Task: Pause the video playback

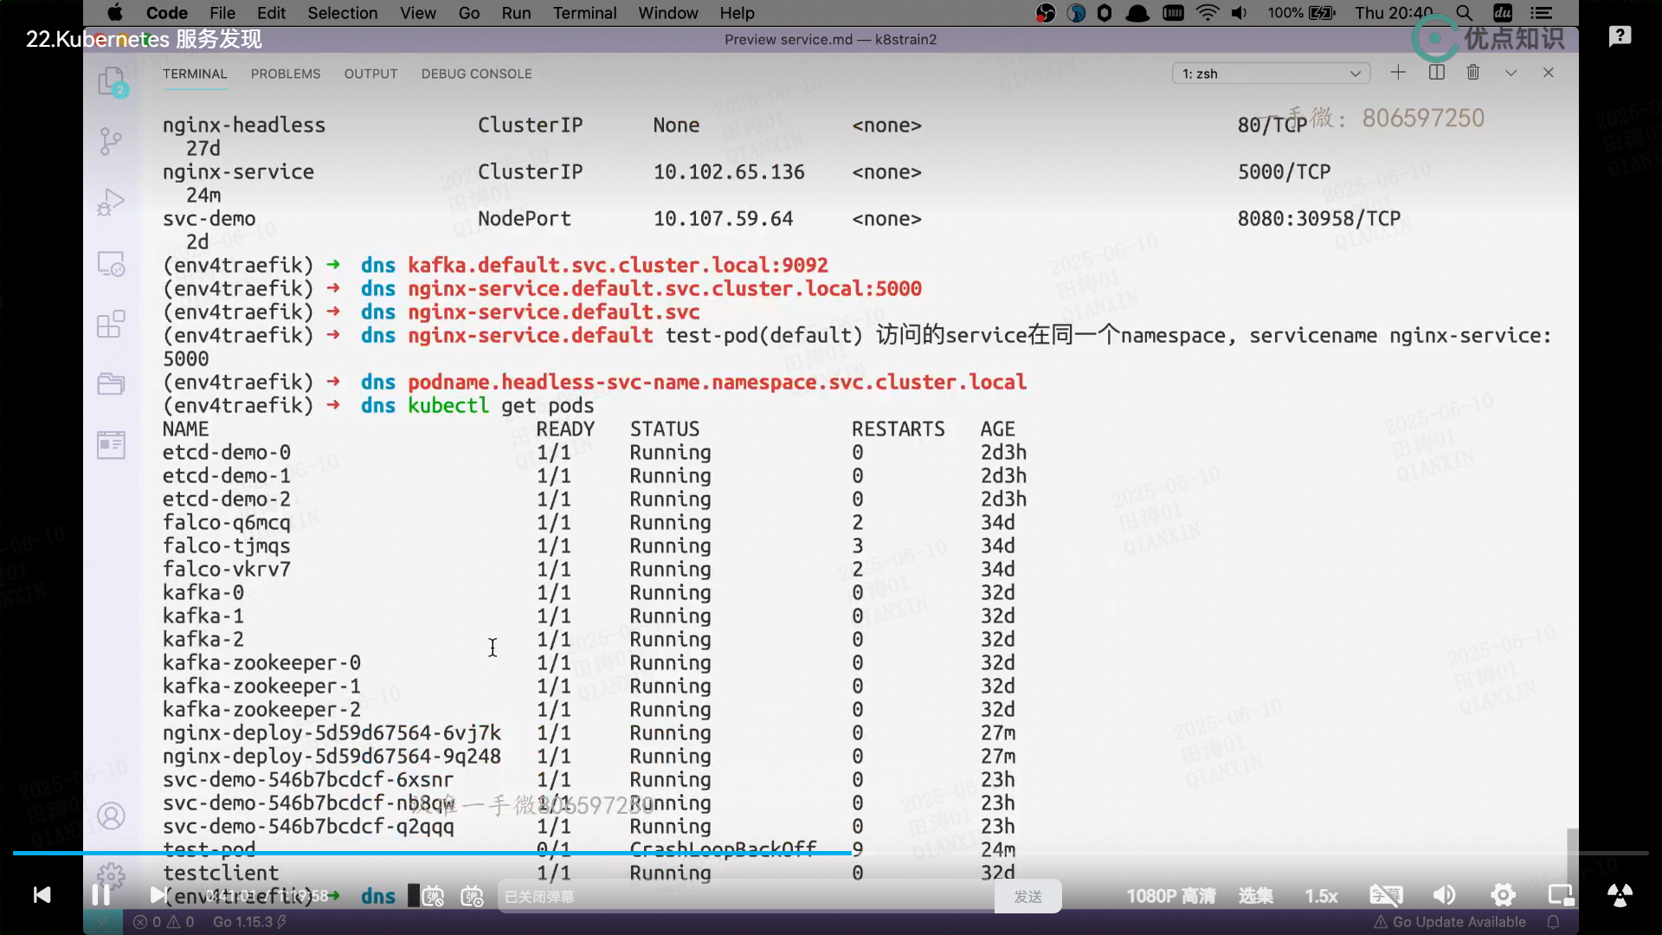Action: (x=100, y=895)
